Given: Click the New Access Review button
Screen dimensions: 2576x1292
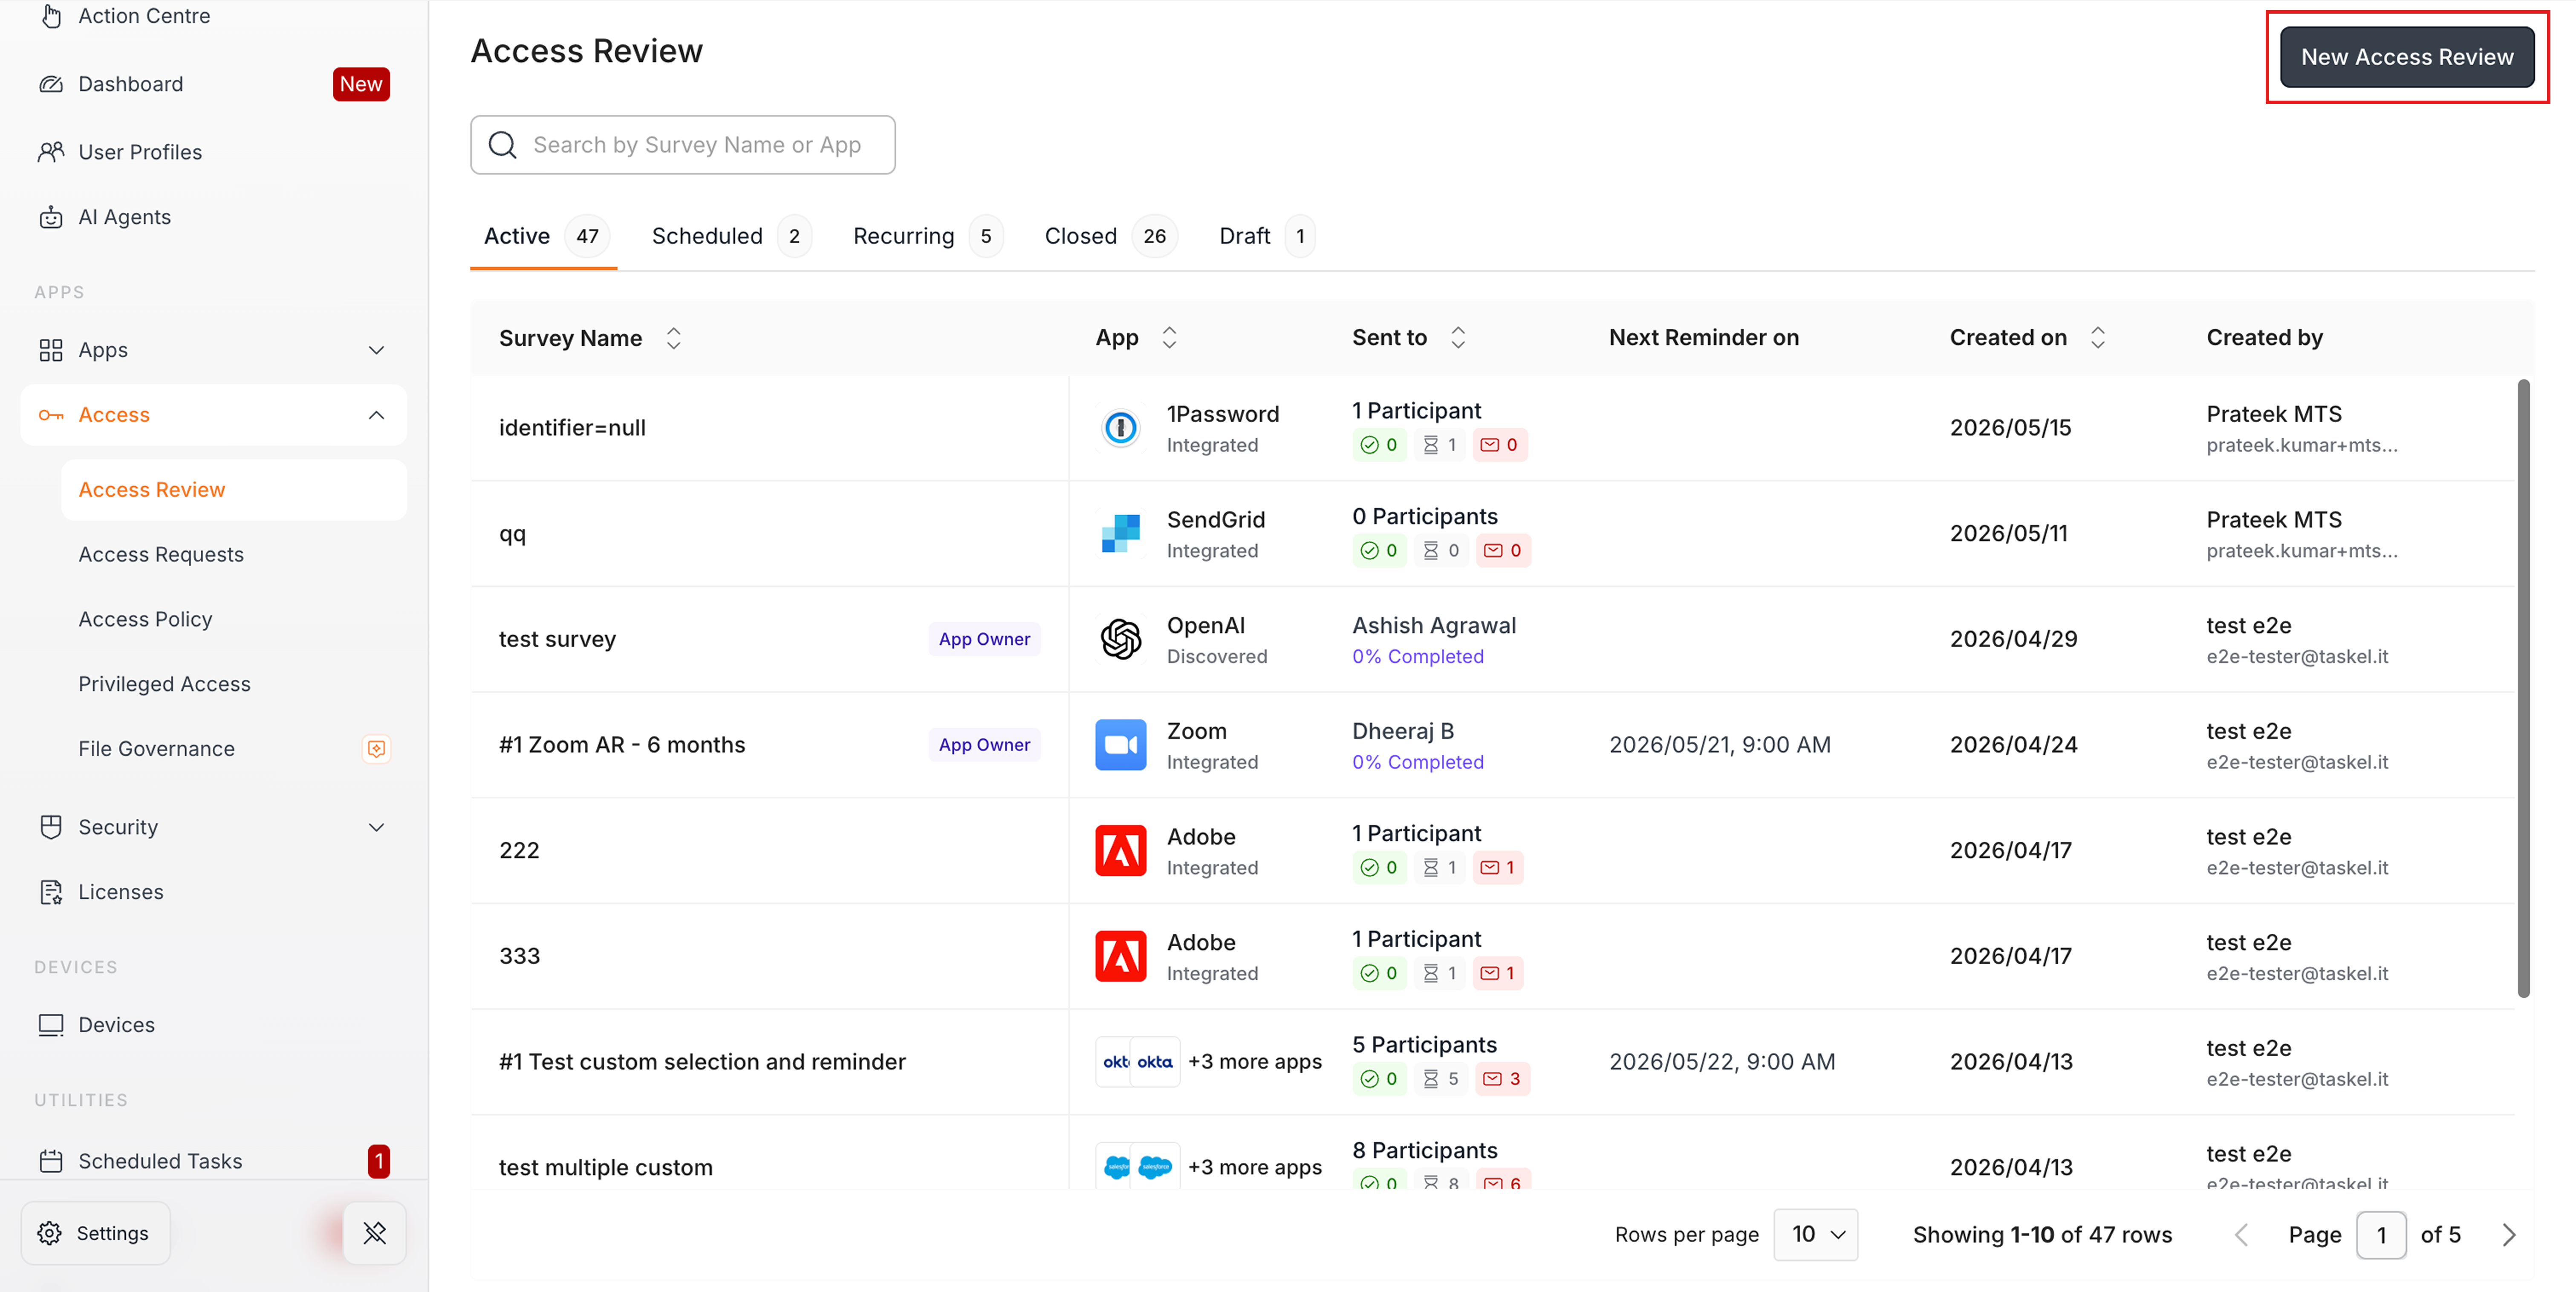Looking at the screenshot, I should 2407,57.
